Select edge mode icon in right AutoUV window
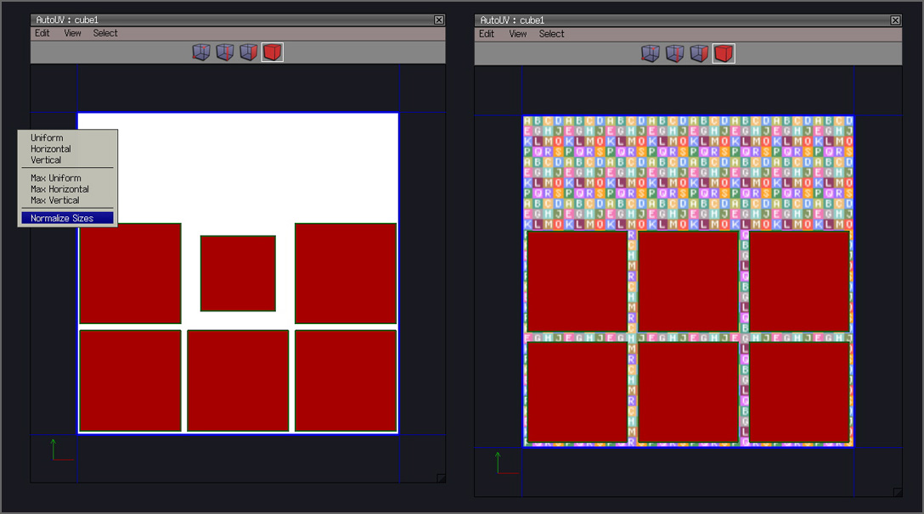 coord(674,53)
